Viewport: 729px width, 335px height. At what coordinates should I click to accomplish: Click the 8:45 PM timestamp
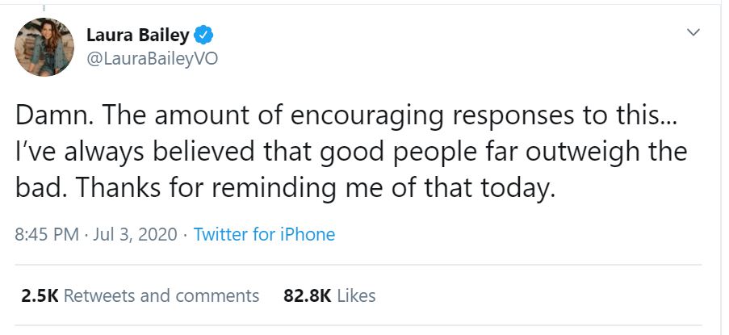coord(47,235)
